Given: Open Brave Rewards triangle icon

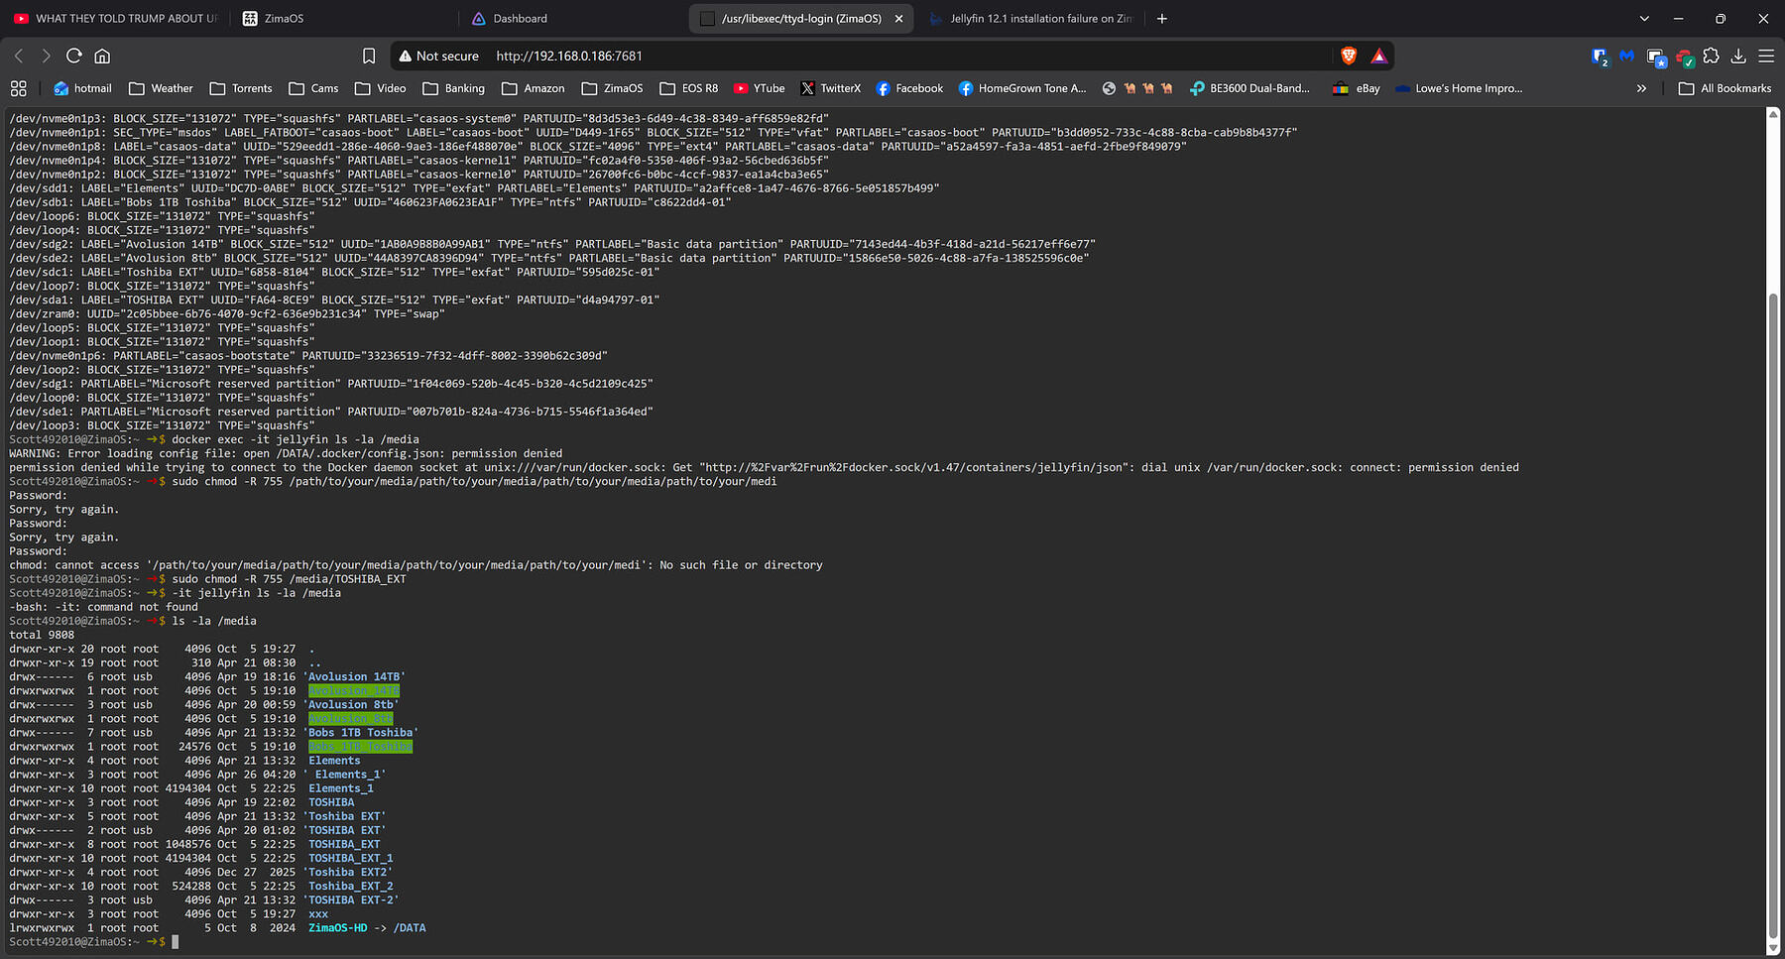Looking at the screenshot, I should click(1378, 56).
